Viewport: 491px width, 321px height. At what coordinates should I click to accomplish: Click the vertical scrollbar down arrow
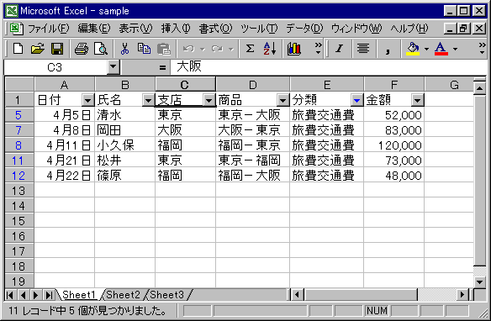[479, 282]
